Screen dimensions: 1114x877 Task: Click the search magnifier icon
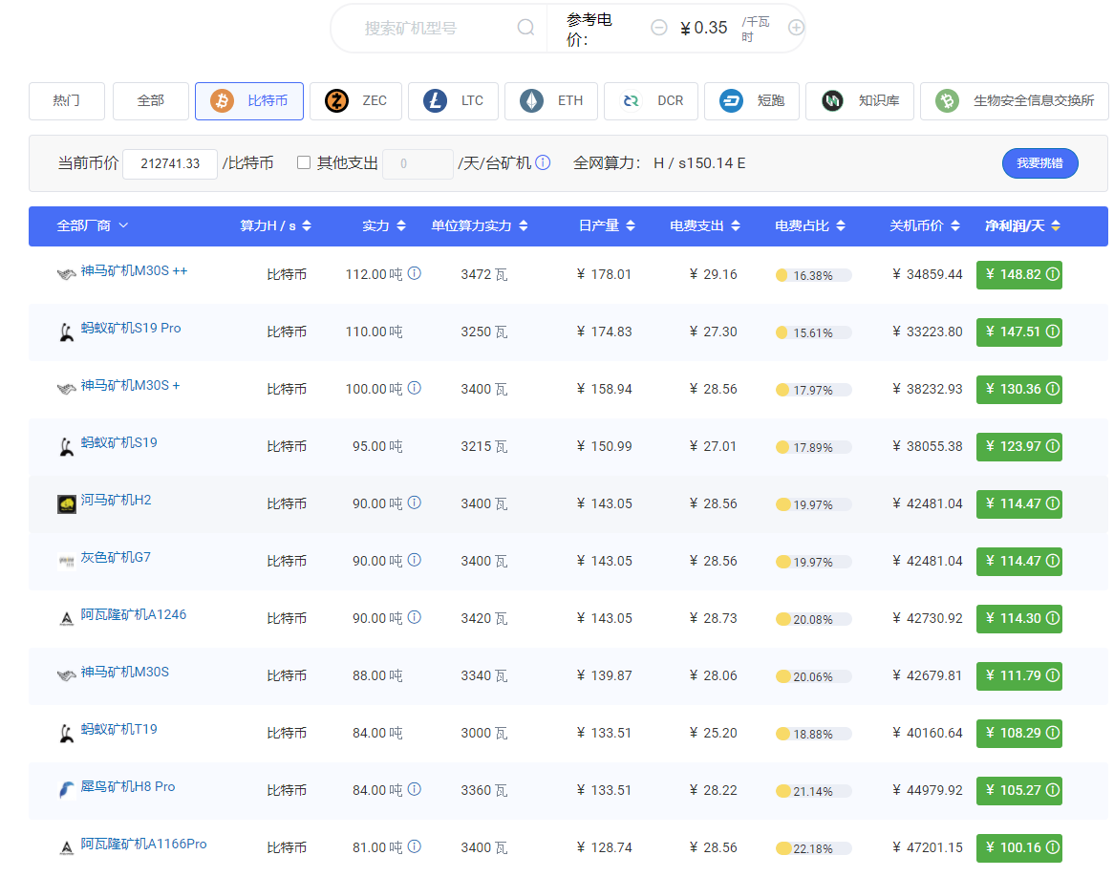(x=525, y=28)
